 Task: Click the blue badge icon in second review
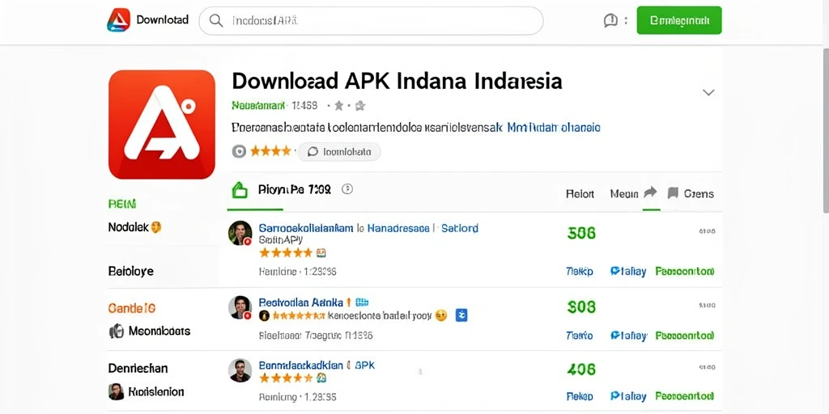click(x=461, y=315)
